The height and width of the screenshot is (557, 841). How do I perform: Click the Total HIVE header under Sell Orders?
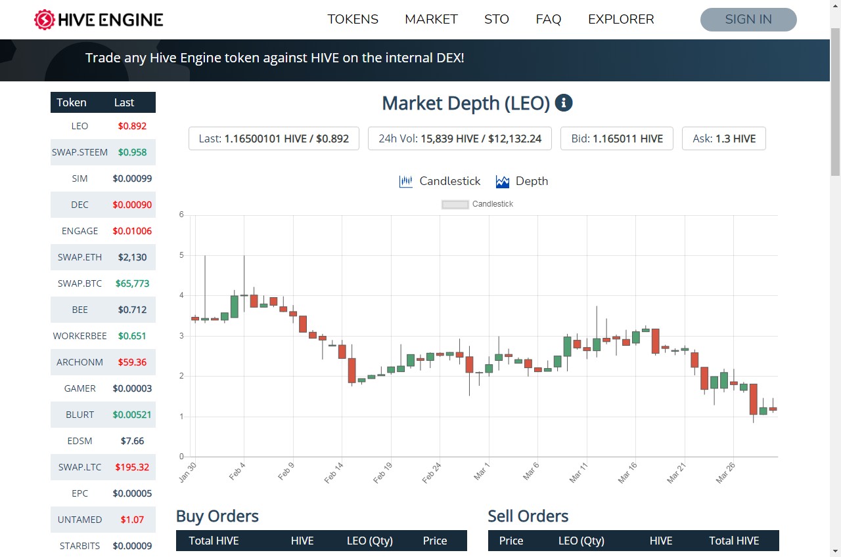pyautogui.click(x=734, y=541)
